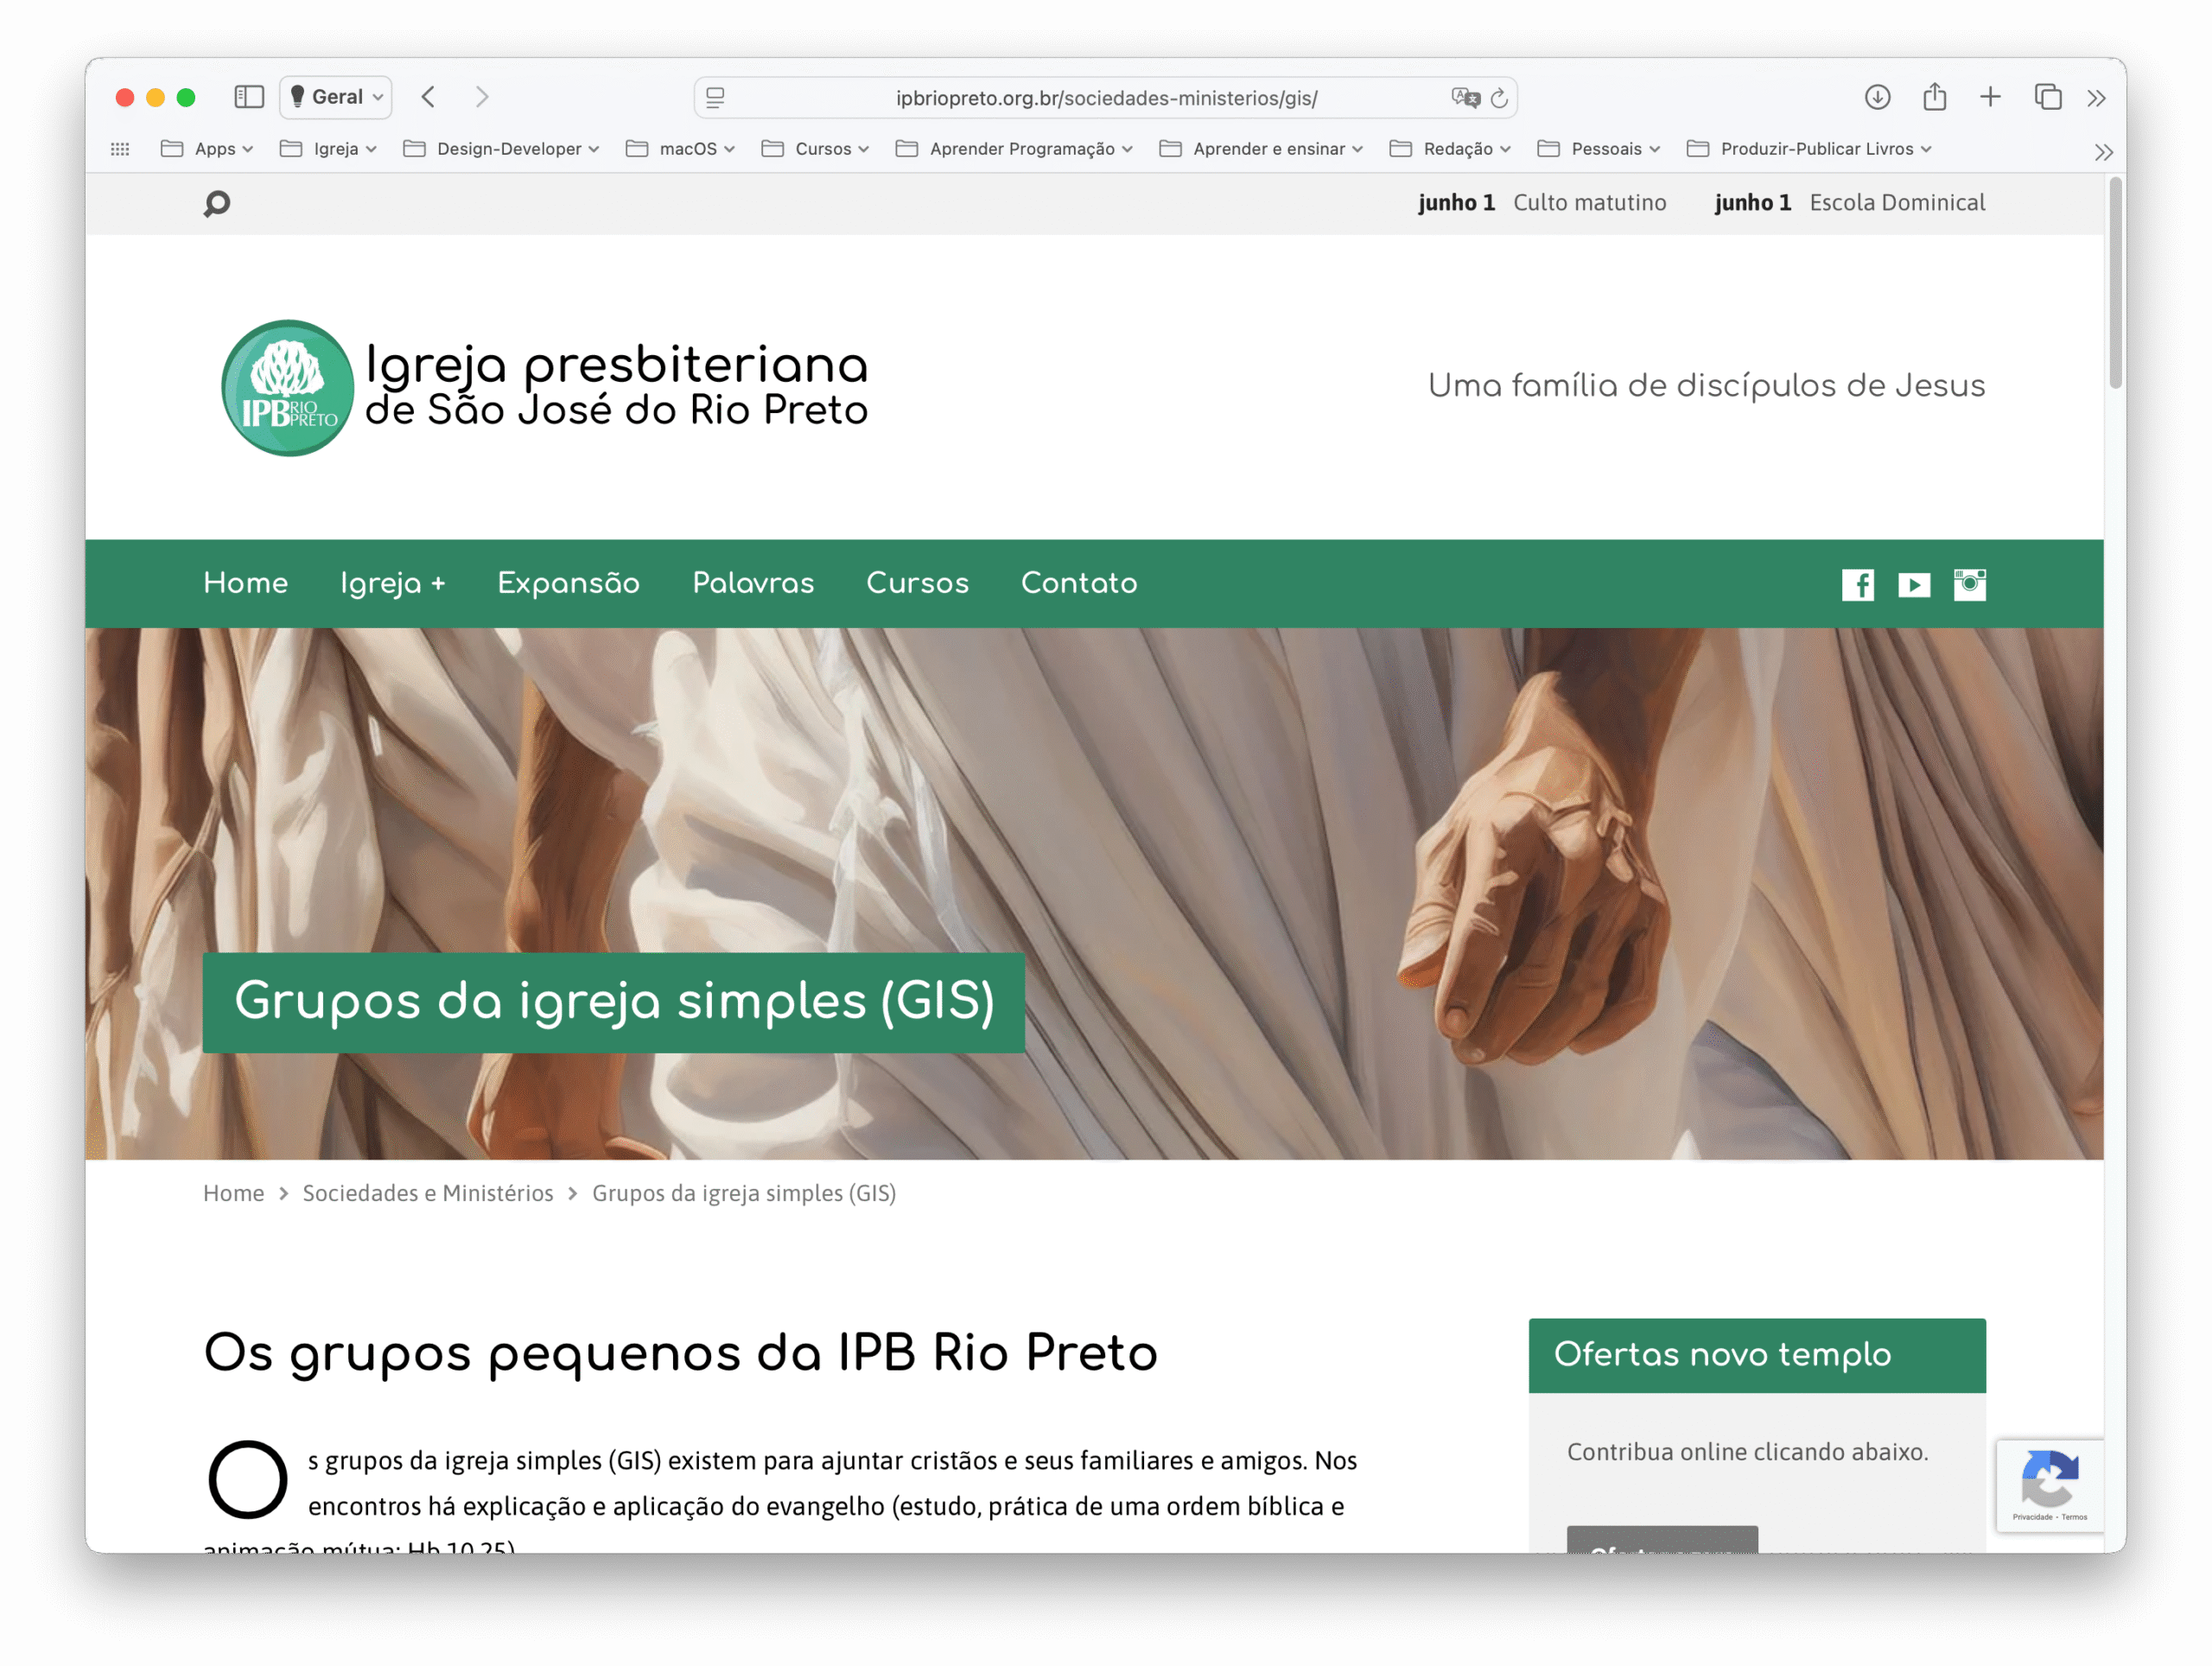This screenshot has width=2212, height=1666.
Task: Open the site search magnifier icon
Action: [x=217, y=203]
